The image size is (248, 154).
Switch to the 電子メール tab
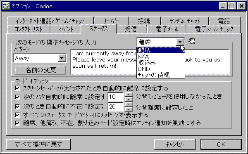click(167, 29)
